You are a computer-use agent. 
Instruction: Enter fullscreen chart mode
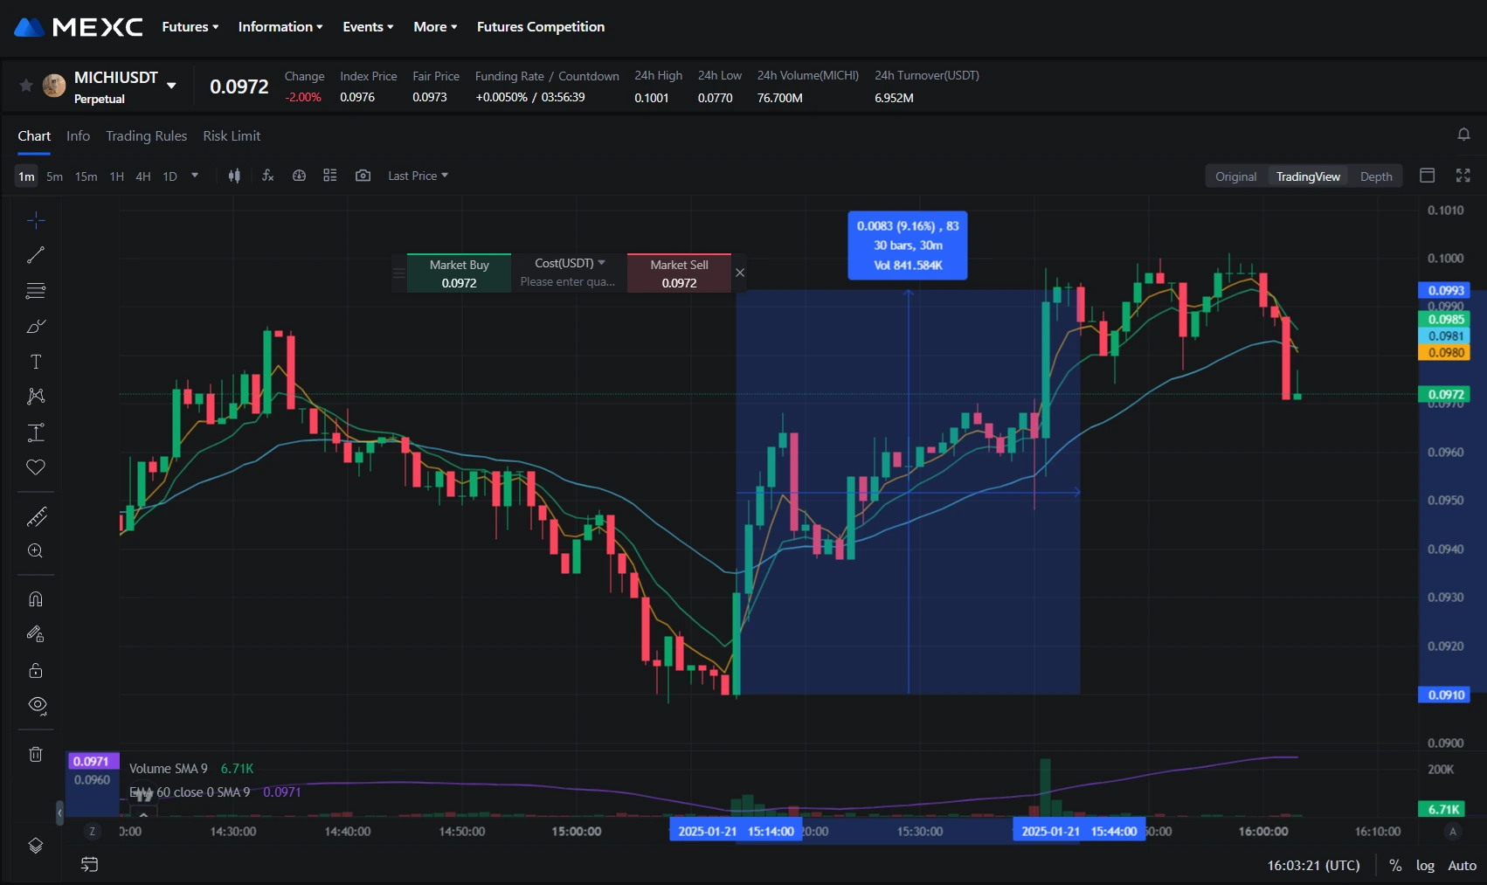point(1463,176)
